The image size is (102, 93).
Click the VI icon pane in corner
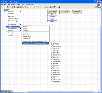coord(99,6)
